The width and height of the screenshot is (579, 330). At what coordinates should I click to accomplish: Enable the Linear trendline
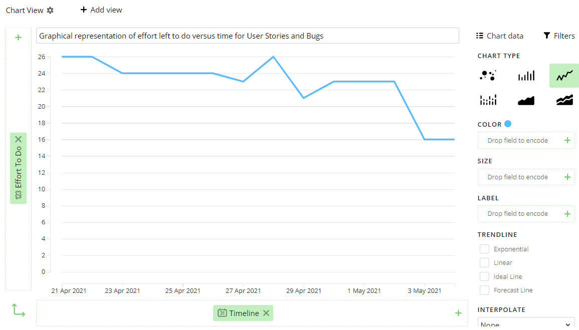tap(484, 262)
